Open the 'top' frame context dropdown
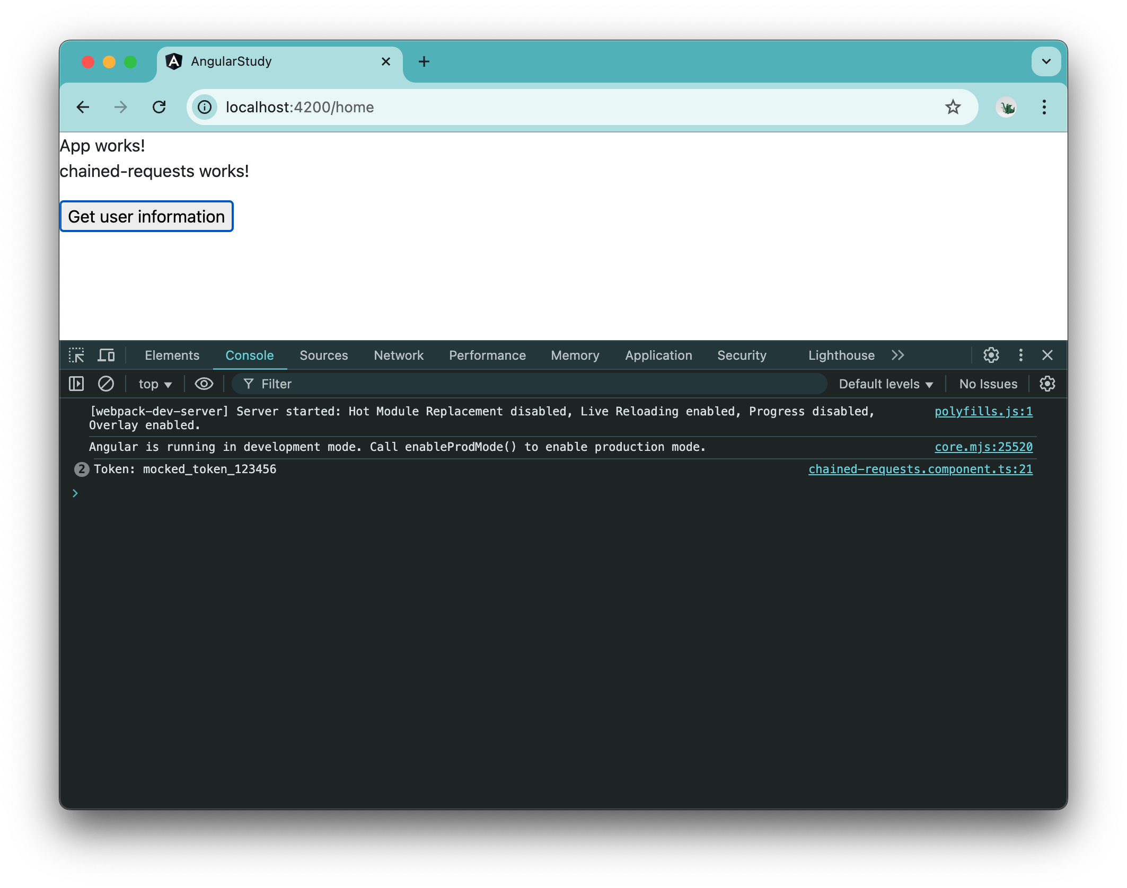Viewport: 1127px width, 888px height. (x=154, y=384)
